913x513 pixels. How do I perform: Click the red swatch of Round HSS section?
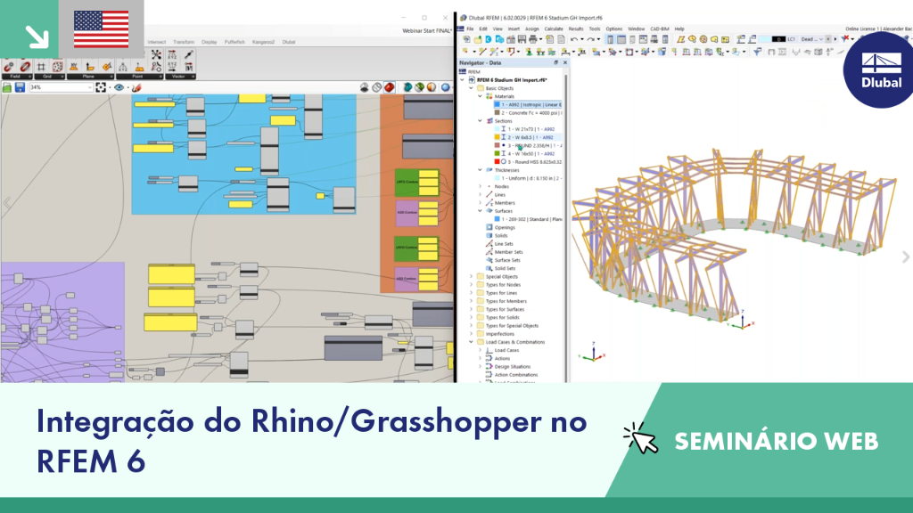pyautogui.click(x=497, y=162)
